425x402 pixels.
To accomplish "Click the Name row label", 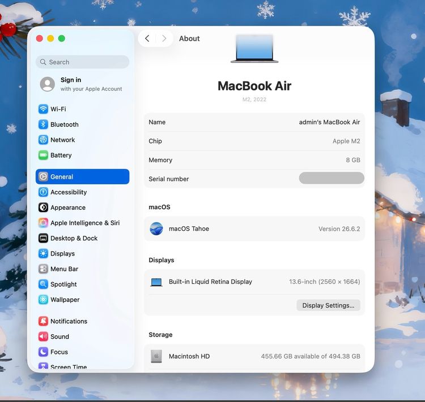I will 157,122.
